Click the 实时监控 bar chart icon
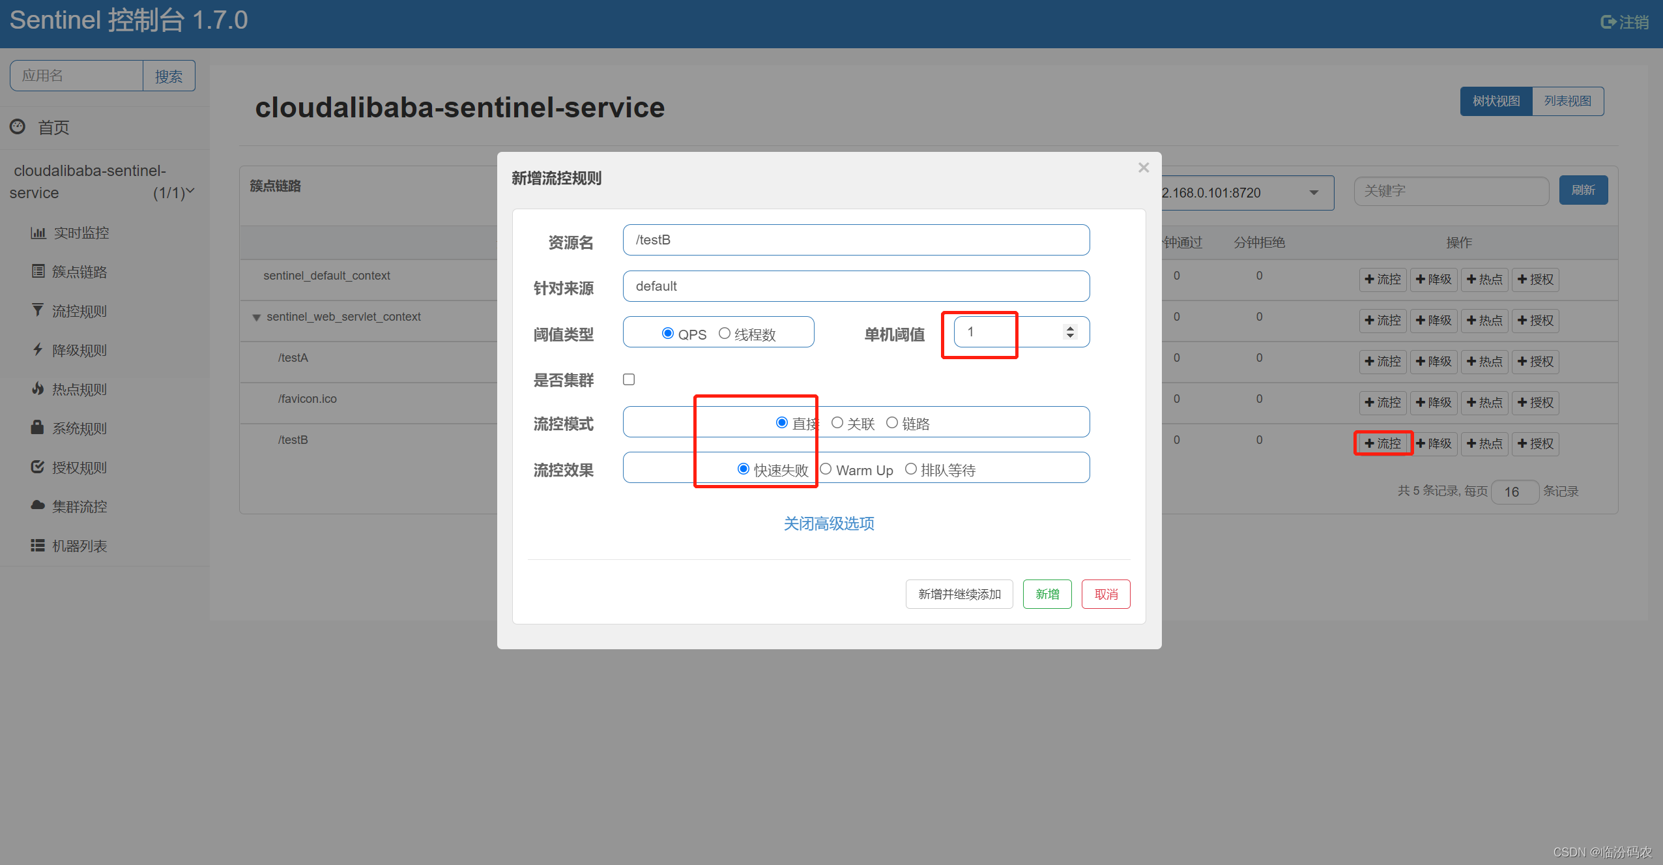 tap(38, 233)
